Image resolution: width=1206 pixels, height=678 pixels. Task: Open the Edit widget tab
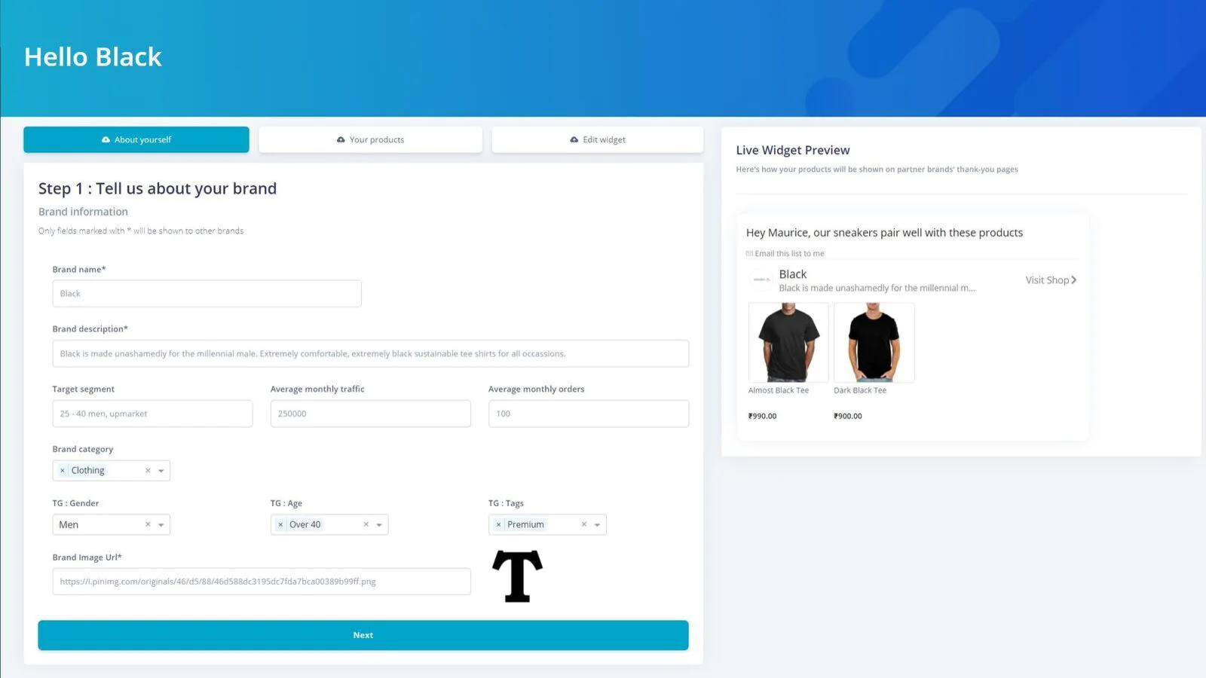coord(598,139)
